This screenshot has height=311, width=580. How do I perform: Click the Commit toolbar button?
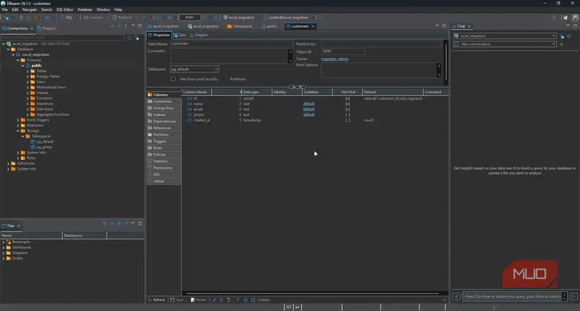pyautogui.click(x=93, y=18)
